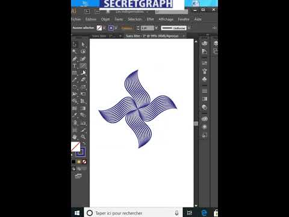Adjust stroke weight stepper arrows
Image resolution: width=289 pixels, height=217 pixels.
click(138, 28)
